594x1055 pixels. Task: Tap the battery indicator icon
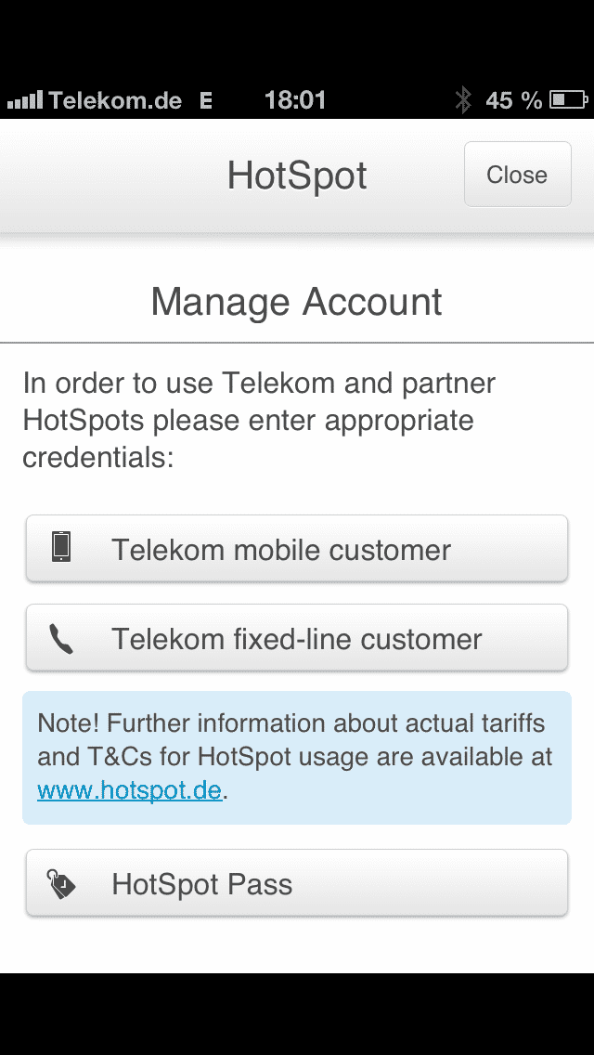click(568, 100)
